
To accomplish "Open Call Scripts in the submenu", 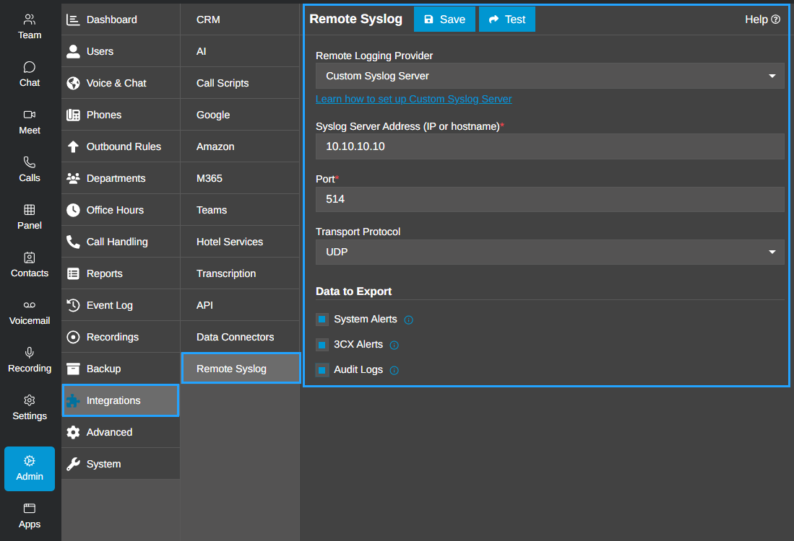I will [240, 83].
